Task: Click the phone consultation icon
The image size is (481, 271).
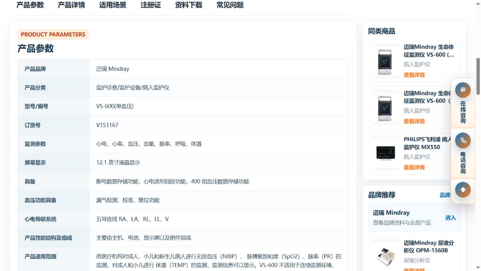Action: [463, 140]
